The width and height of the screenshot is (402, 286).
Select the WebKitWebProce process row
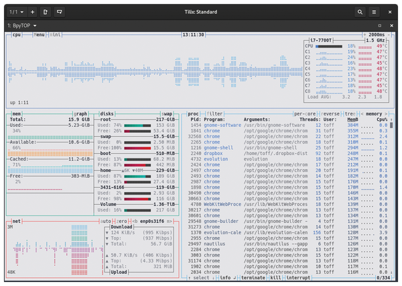[x=287, y=204]
